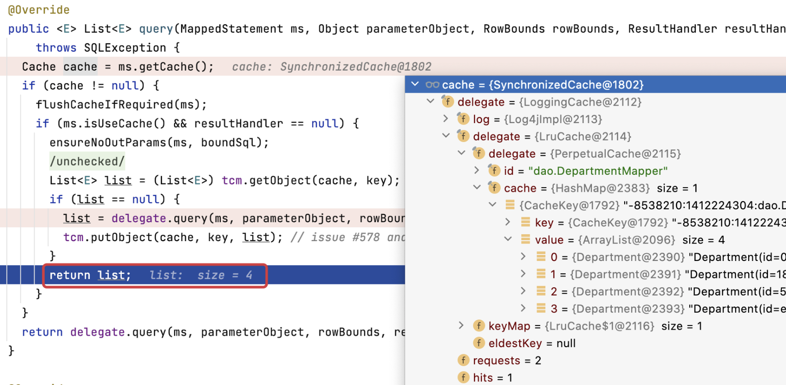Select the requests = 2 row
This screenshot has width=786, height=385.
[x=596, y=360]
